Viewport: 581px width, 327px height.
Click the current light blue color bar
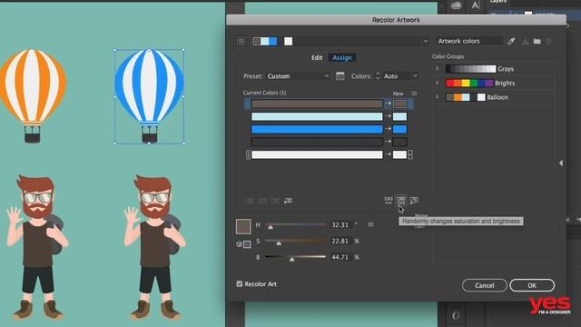click(317, 116)
